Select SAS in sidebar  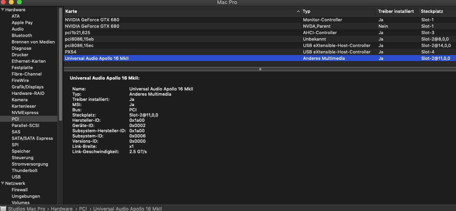[16, 132]
